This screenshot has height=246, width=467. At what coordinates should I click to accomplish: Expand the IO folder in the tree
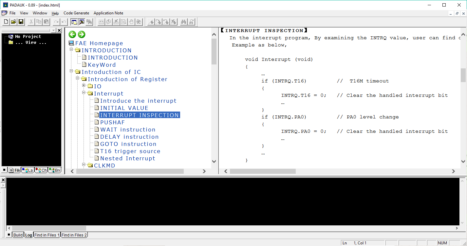84,86
